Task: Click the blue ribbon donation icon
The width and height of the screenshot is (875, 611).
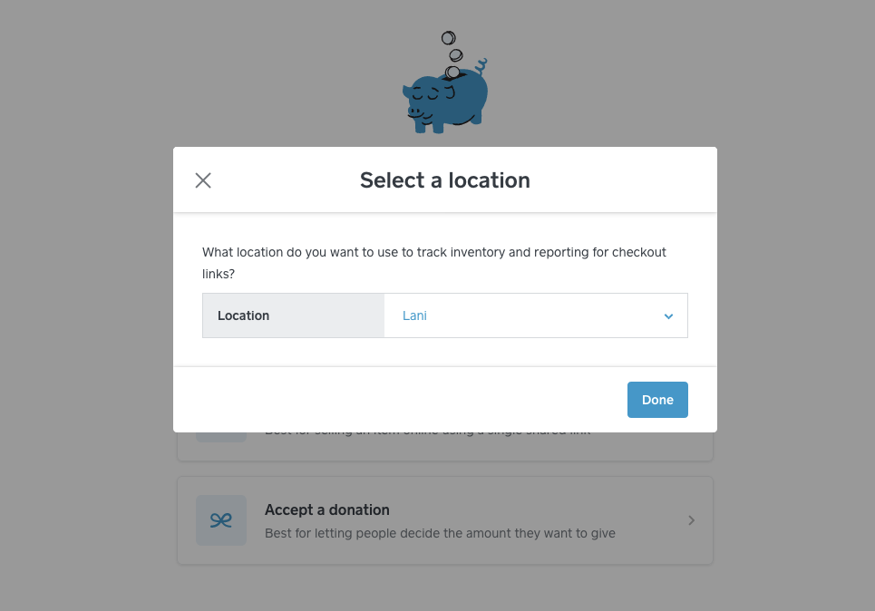Action: click(220, 519)
